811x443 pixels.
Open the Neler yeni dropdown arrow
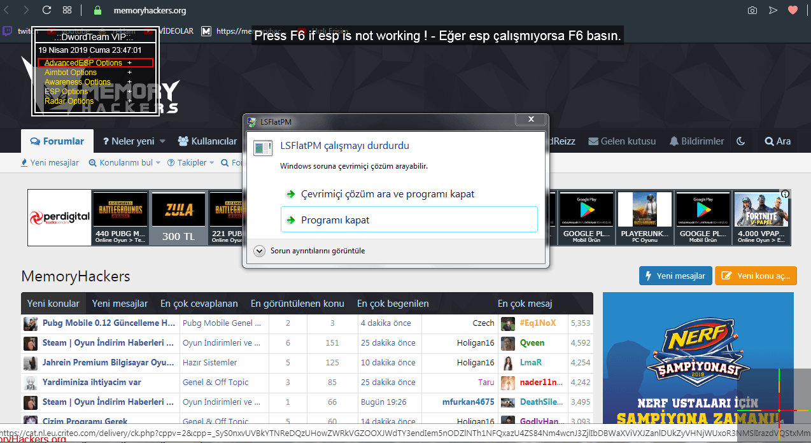[x=162, y=141]
